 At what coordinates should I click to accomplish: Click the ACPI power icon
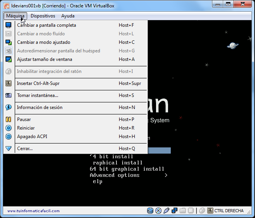tap(9, 137)
